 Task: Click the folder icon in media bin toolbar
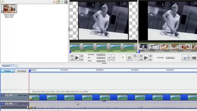58,2
